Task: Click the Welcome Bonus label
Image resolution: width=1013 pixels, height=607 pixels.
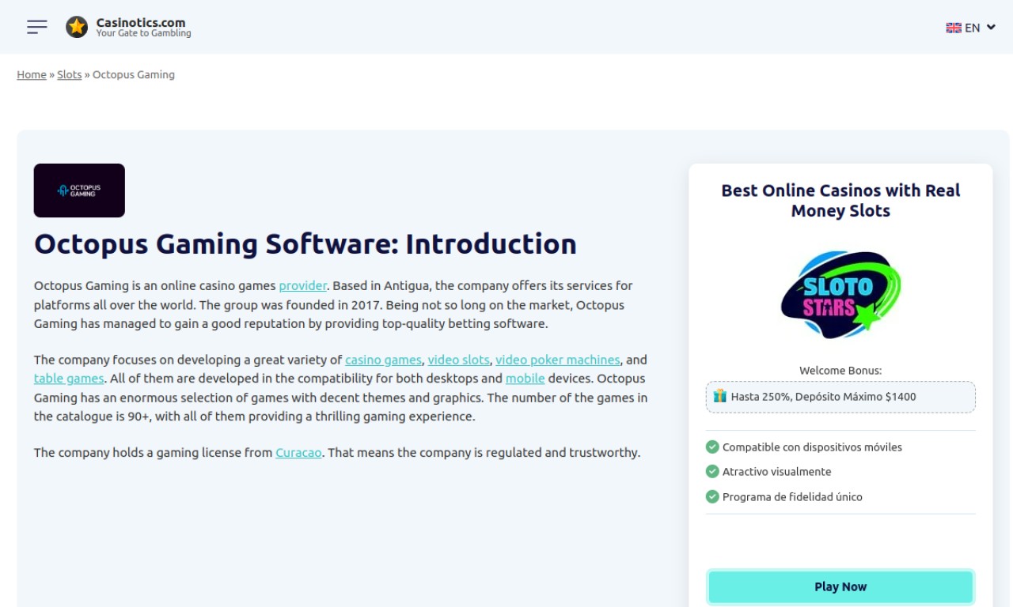Action: coord(840,370)
